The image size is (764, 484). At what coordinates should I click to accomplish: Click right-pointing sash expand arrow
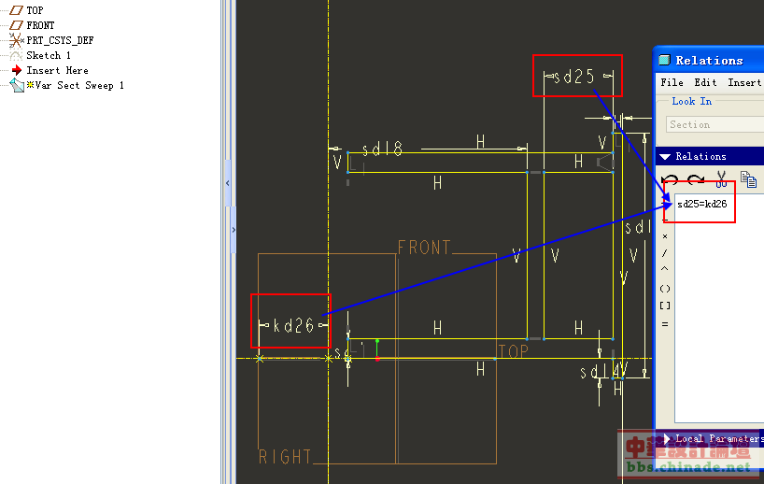pyautogui.click(x=233, y=230)
